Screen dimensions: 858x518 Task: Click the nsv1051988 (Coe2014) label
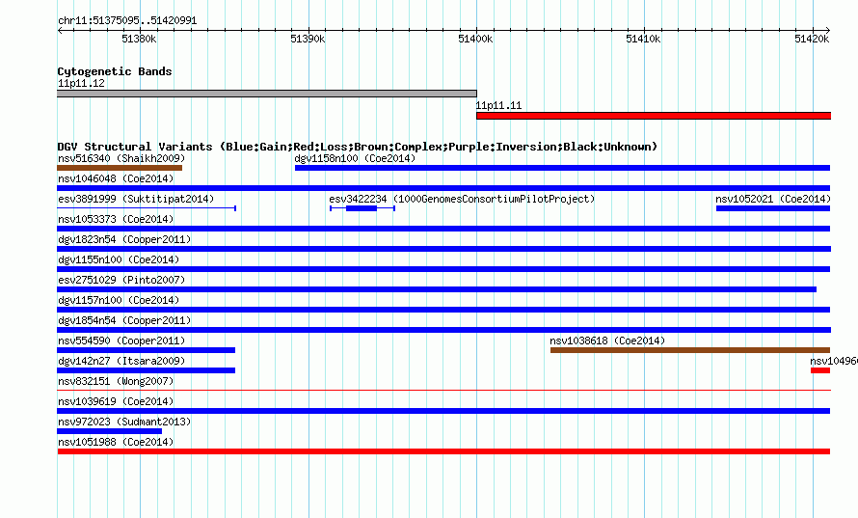point(116,442)
